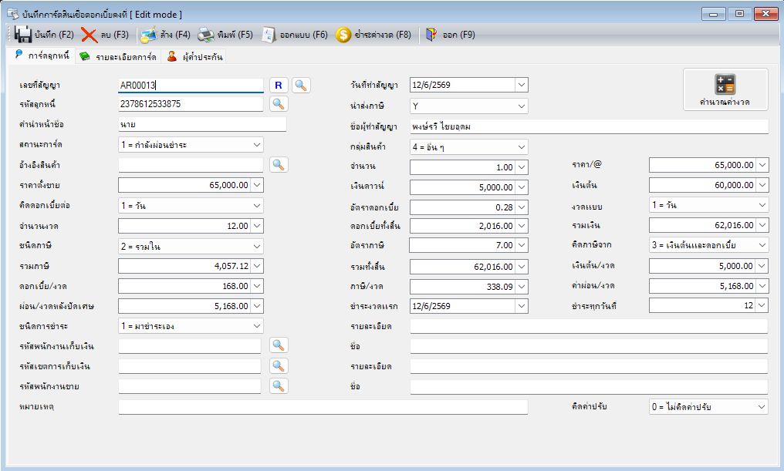Expand the contract date 12/6/2569 dropdown

(x=522, y=85)
